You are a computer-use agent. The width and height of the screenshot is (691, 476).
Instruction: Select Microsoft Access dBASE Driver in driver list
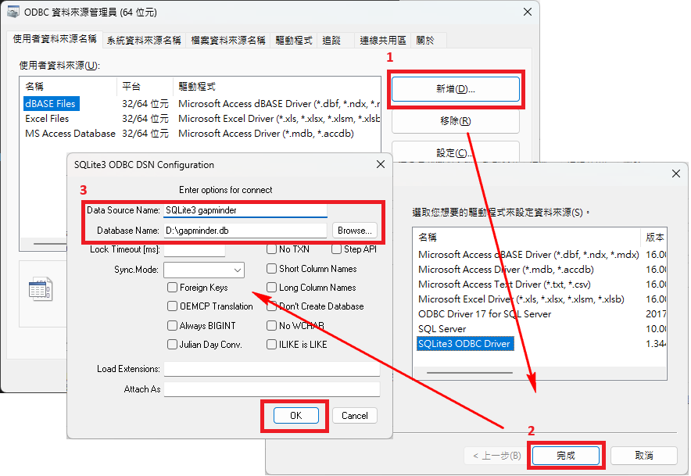(x=528, y=255)
